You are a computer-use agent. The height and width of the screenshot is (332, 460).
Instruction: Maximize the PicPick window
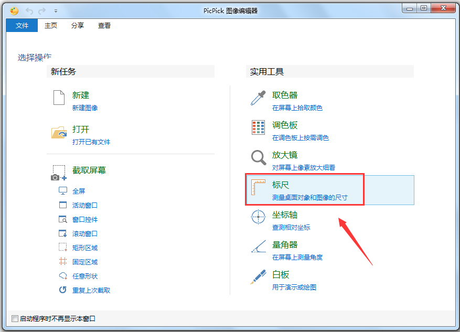tap(424, 8)
